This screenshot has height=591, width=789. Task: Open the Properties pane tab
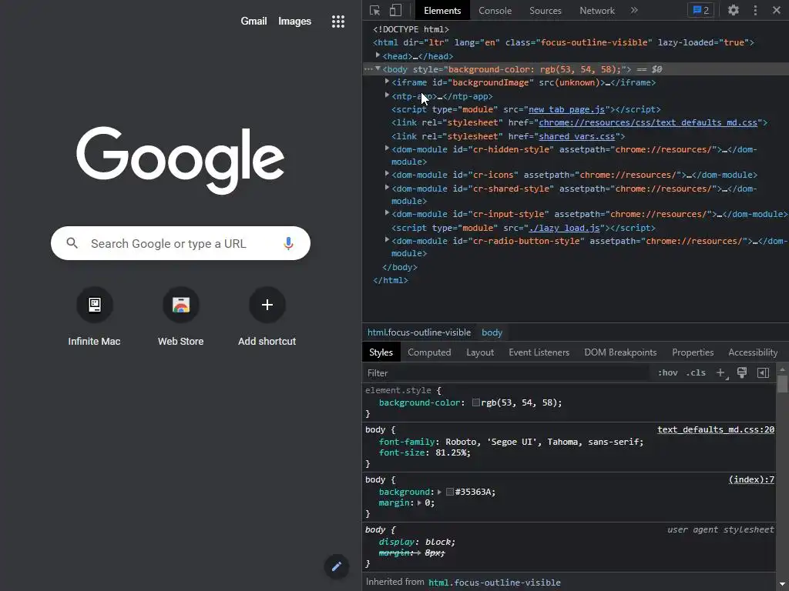point(693,352)
